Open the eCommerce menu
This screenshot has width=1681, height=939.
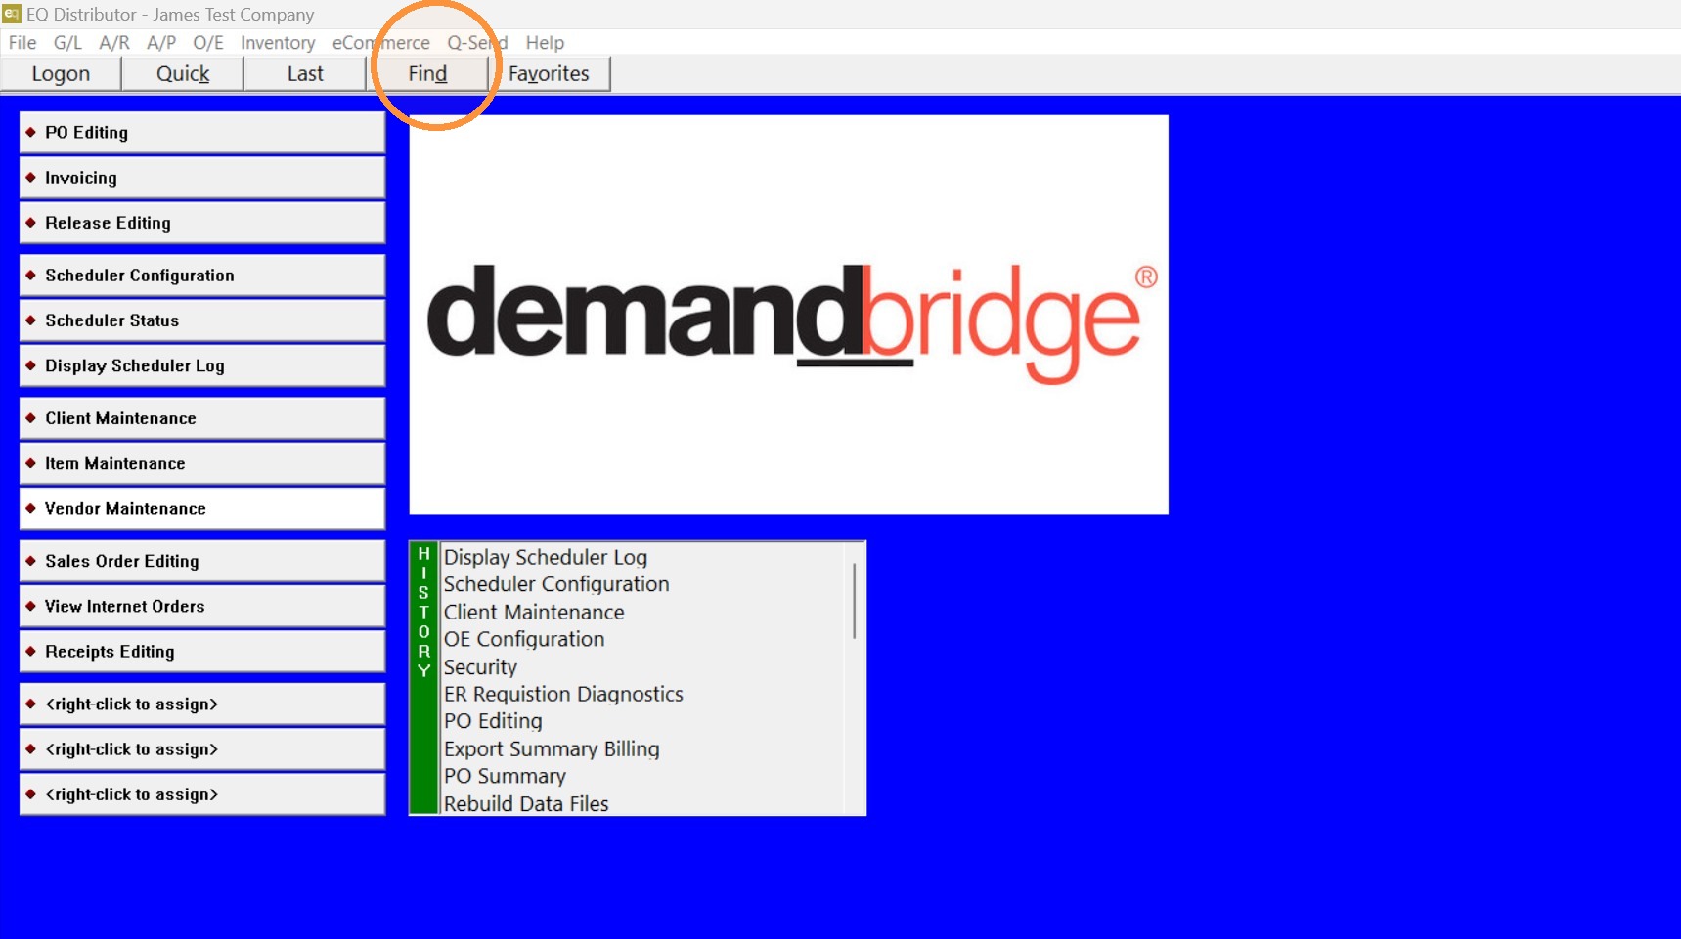381,43
